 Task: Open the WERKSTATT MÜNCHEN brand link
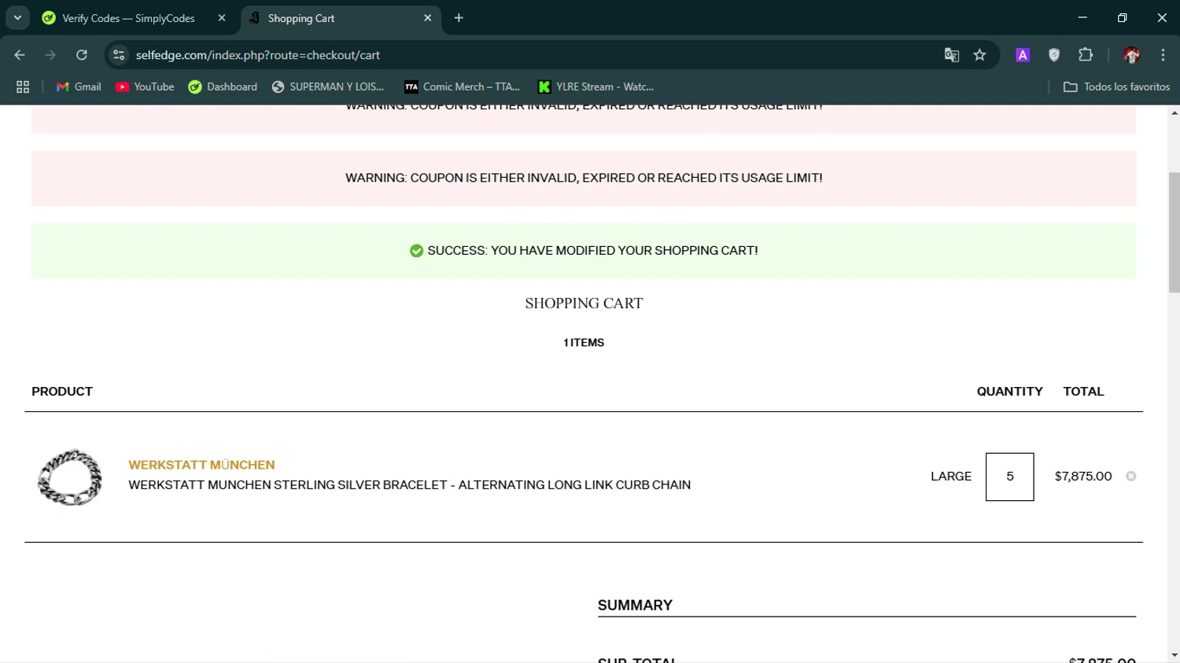201,465
